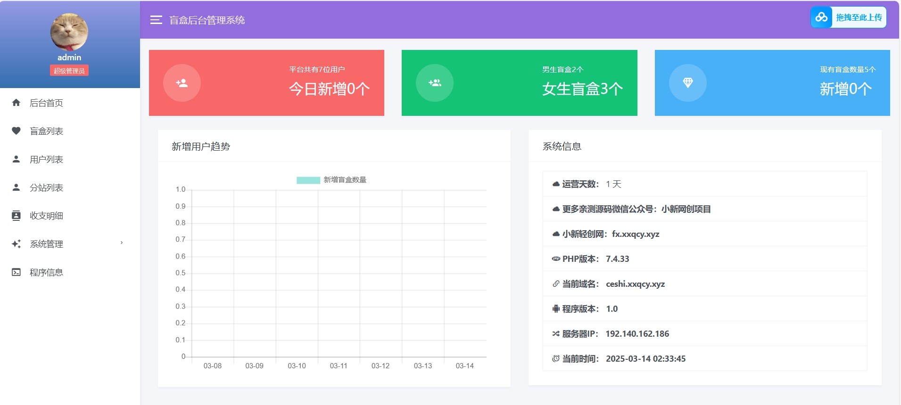This screenshot has height=405, width=901.
Task: Click the PHP icon beside PHP版本
Action: click(x=556, y=259)
